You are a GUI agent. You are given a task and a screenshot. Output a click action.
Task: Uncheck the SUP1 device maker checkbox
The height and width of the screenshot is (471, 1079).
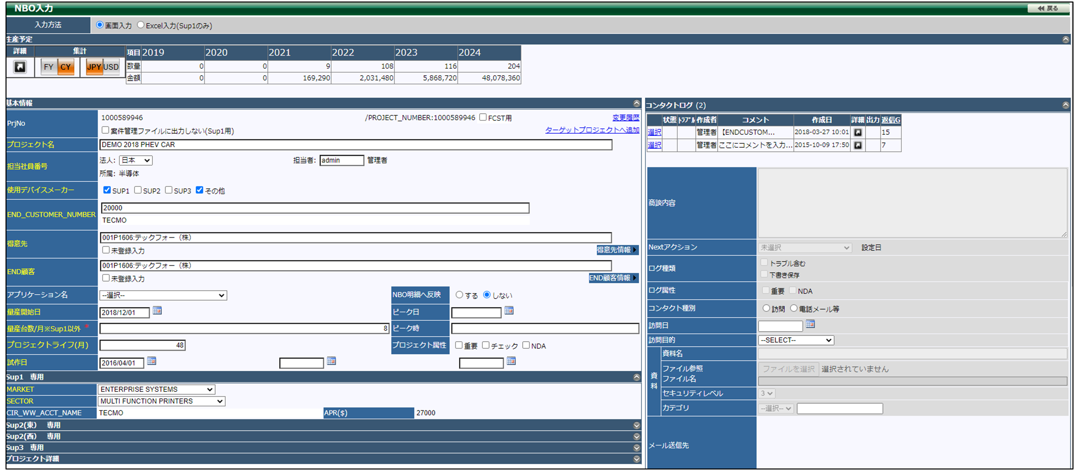107,190
